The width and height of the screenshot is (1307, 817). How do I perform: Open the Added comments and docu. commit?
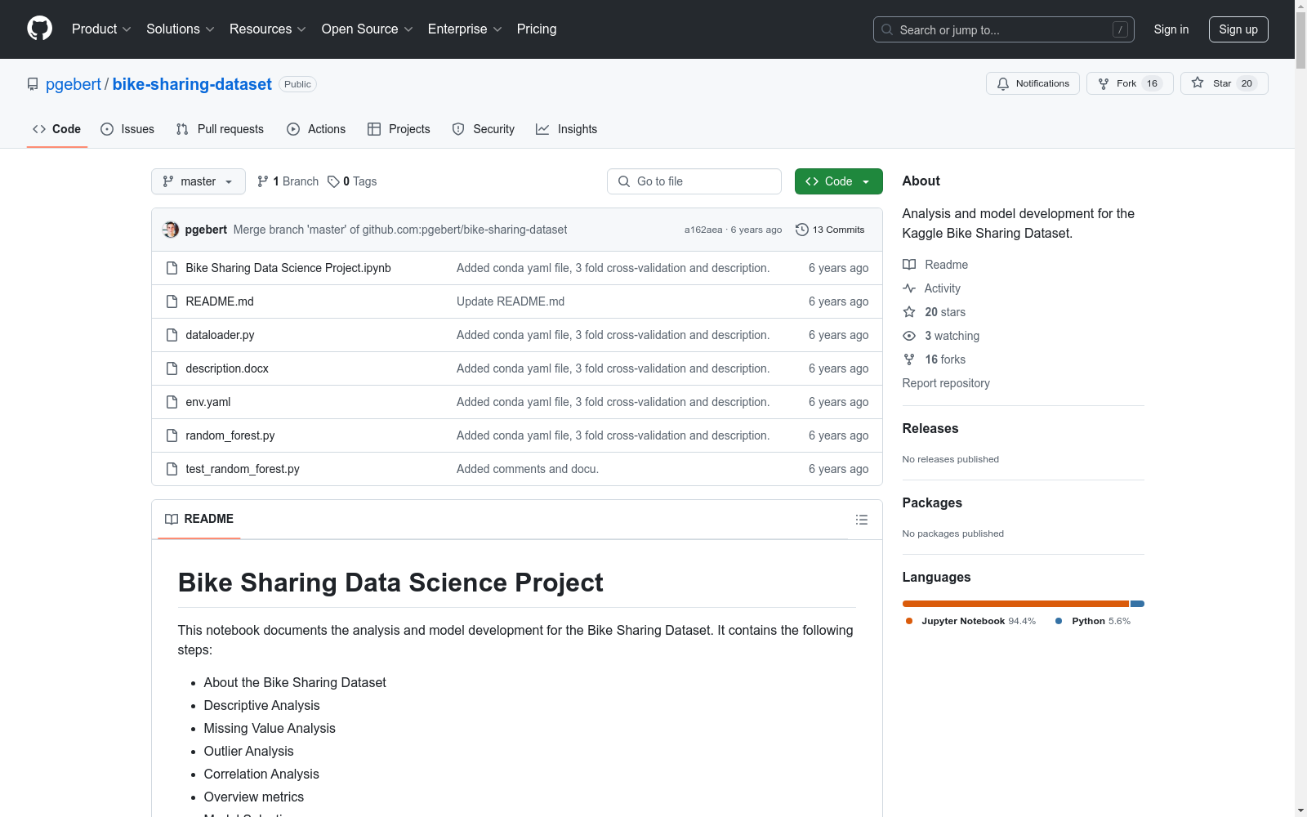pyautogui.click(x=528, y=469)
